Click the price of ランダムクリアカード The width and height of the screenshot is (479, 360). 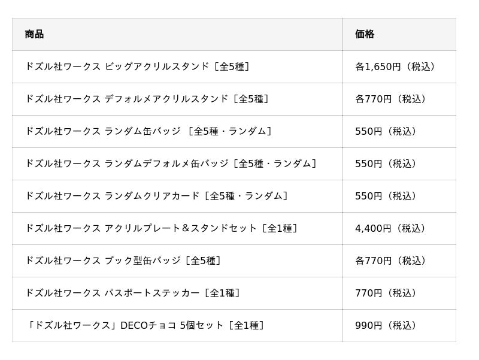[386, 196]
